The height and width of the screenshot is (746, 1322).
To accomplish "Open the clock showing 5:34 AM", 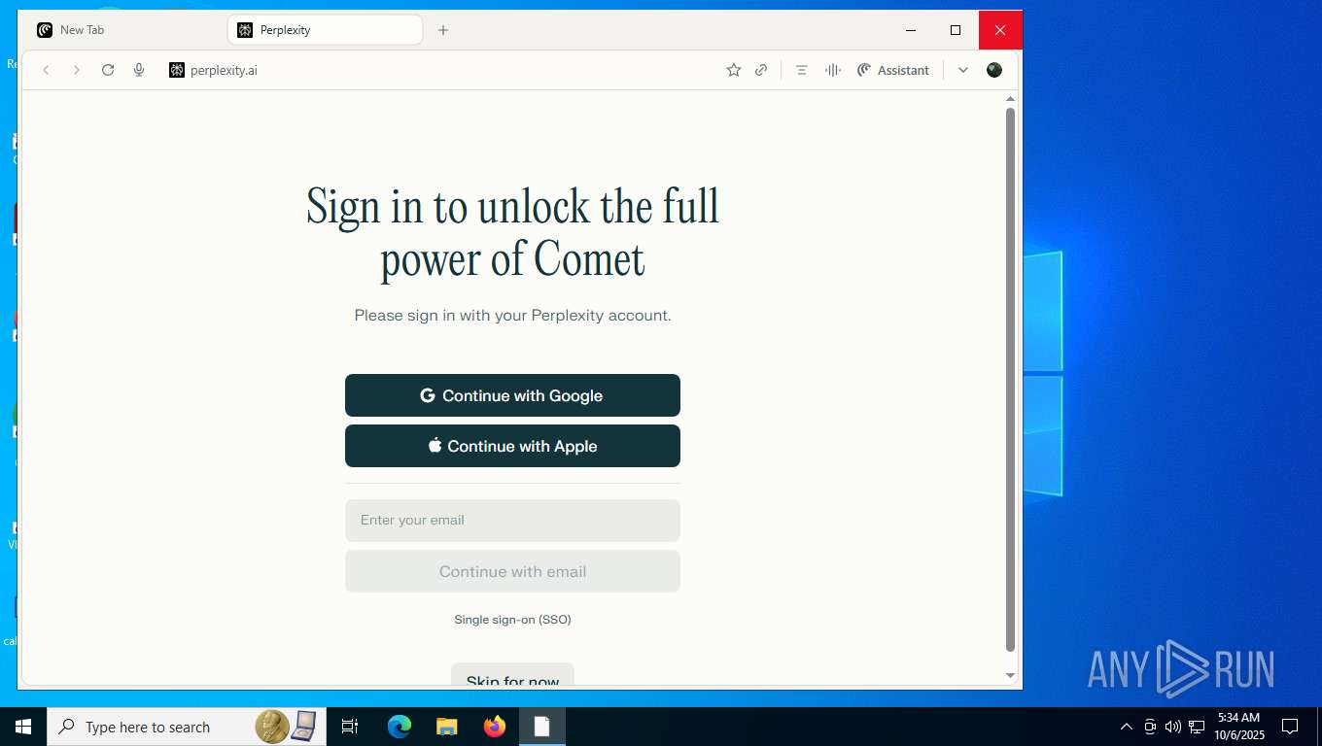I will (1238, 727).
